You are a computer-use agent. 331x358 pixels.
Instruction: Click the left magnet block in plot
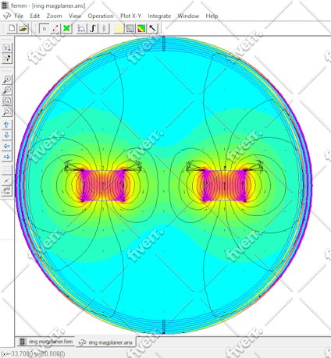tap(103, 186)
